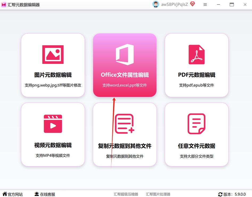The width and height of the screenshot is (252, 197).
Task: Click 支持png,webp,jpg,tiff等图片修改 description
Action: tap(53, 85)
